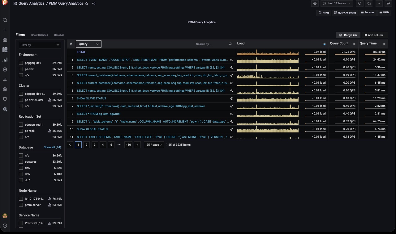Go to next results page arrow
Viewport: 396px width, 234px height.
click(x=137, y=145)
